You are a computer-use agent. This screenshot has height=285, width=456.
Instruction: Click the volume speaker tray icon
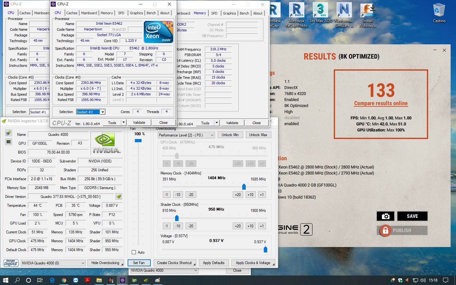click(x=423, y=280)
